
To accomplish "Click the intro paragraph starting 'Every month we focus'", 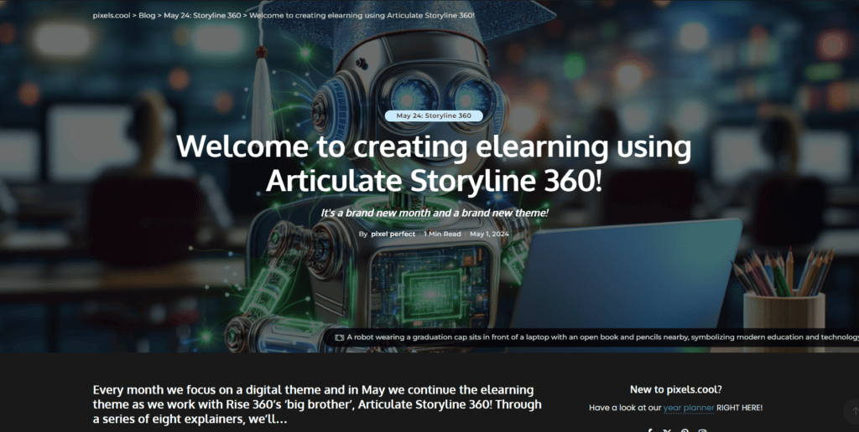I will click(317, 404).
